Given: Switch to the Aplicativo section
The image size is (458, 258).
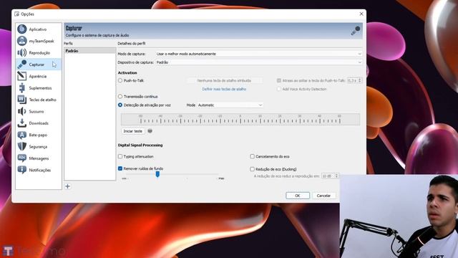Looking at the screenshot, I should (x=38, y=29).
